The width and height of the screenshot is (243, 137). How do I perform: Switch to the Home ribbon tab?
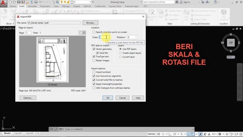pyautogui.click(x=13, y=6)
